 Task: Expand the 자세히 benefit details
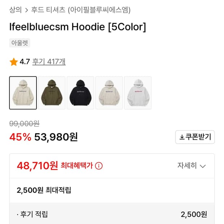[x=191, y=166]
